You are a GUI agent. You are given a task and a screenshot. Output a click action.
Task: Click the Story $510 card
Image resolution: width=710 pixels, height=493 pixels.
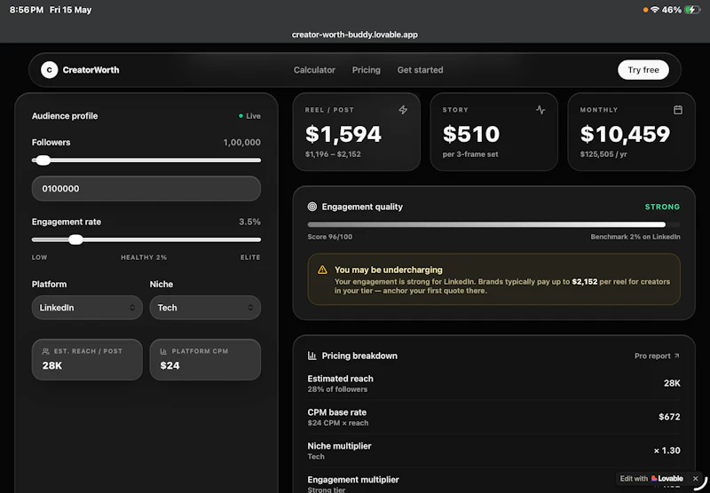click(x=493, y=131)
